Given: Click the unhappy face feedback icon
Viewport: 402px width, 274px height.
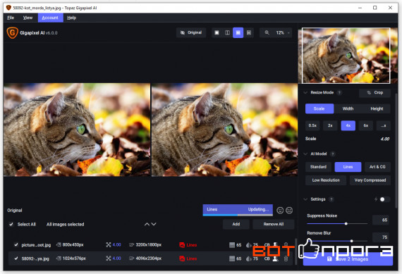Looking at the screenshot, I should click(289, 210).
